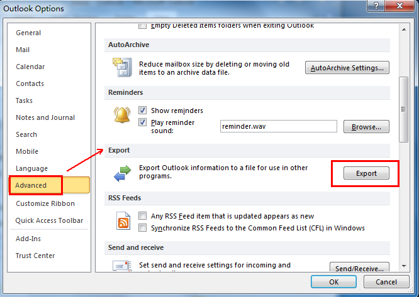Disable Play reminder sound checkbox
The image size is (419, 297).
click(x=143, y=122)
